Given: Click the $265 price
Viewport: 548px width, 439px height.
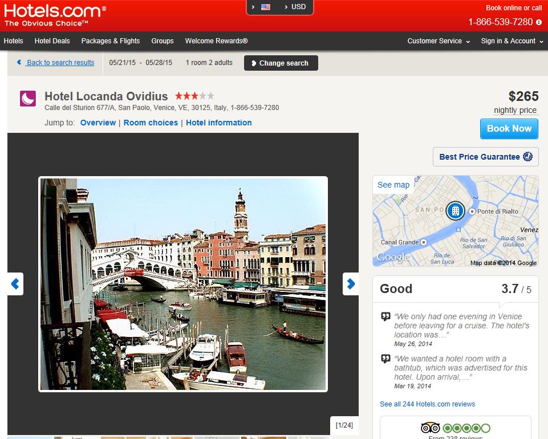Looking at the screenshot, I should [x=523, y=96].
